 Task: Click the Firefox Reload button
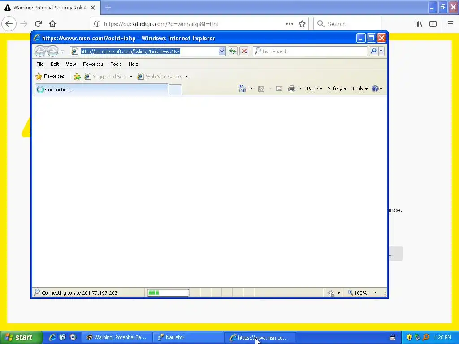38,24
